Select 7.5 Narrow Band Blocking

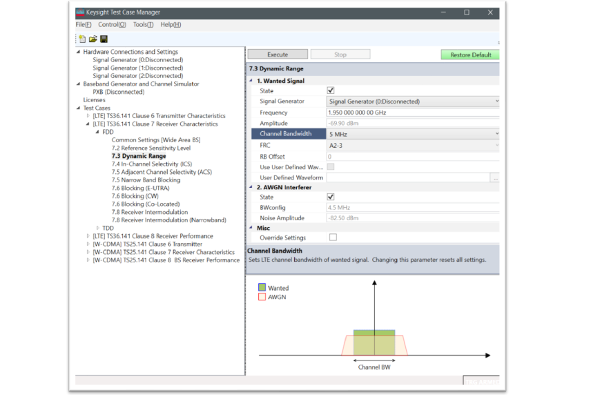pos(146,180)
